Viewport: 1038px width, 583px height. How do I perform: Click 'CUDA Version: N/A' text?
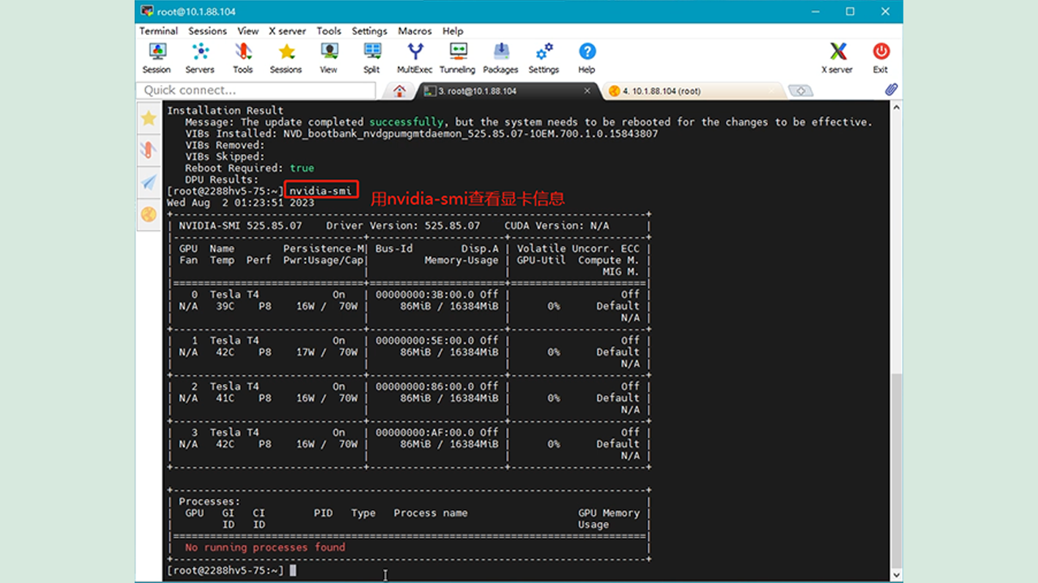556,226
